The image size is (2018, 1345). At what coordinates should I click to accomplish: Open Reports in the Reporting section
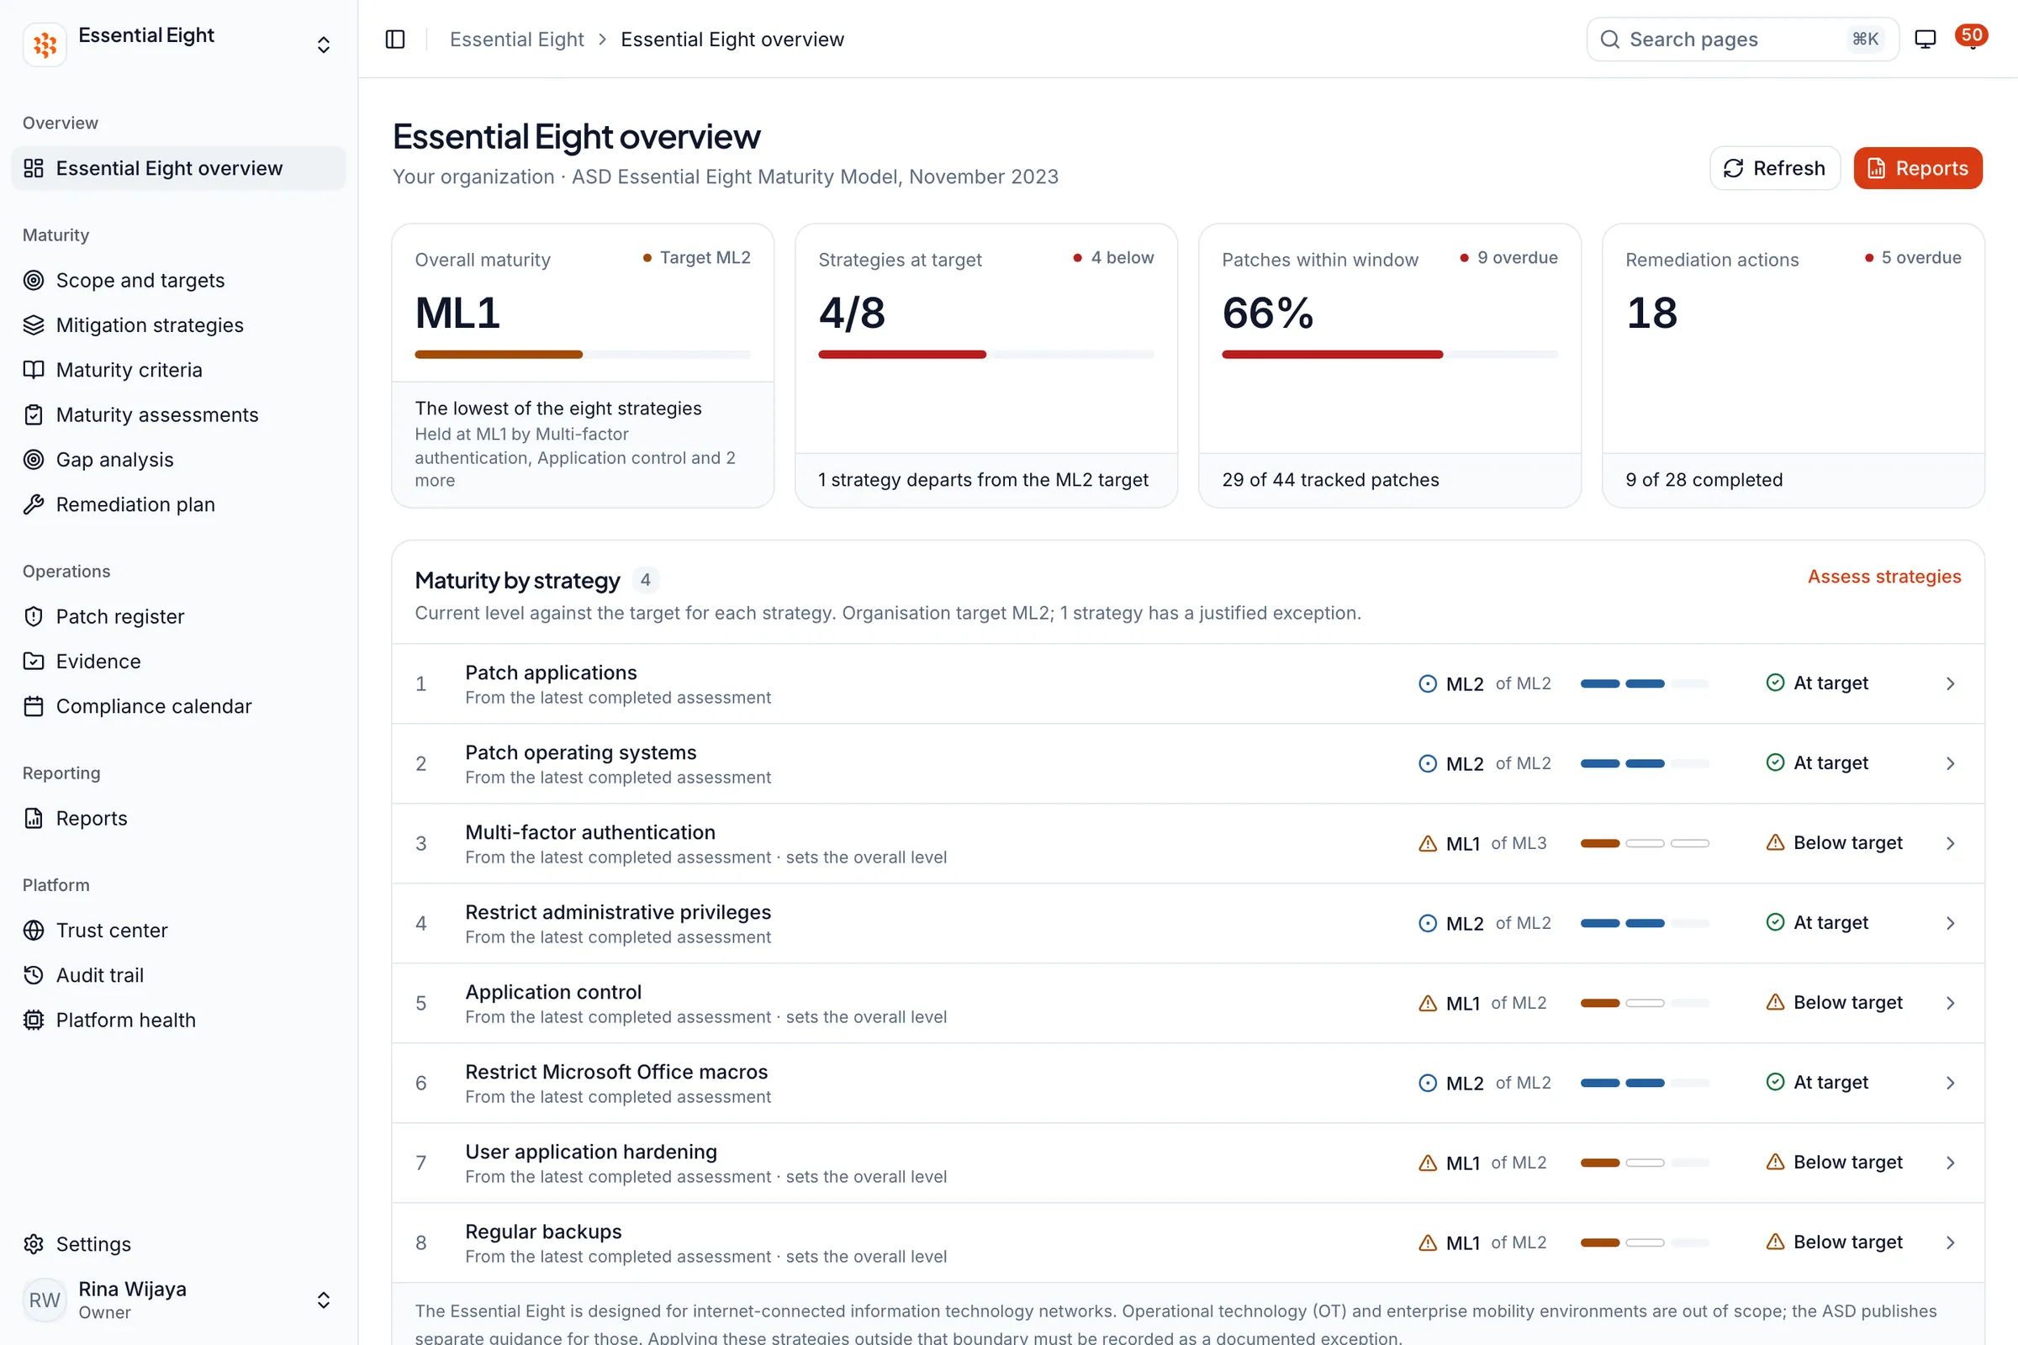[178, 818]
